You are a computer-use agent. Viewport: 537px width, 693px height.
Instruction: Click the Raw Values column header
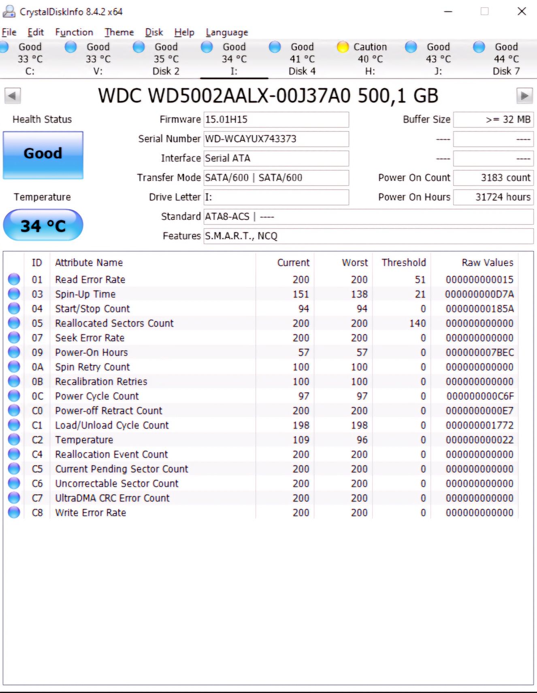tap(487, 263)
